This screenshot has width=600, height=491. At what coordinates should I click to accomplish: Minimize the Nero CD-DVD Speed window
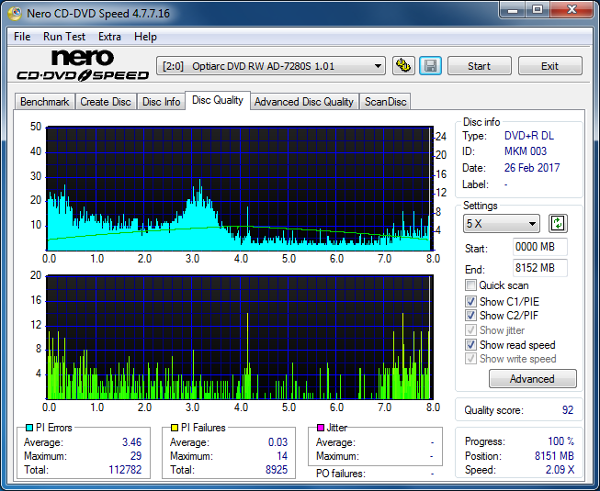coord(513,10)
